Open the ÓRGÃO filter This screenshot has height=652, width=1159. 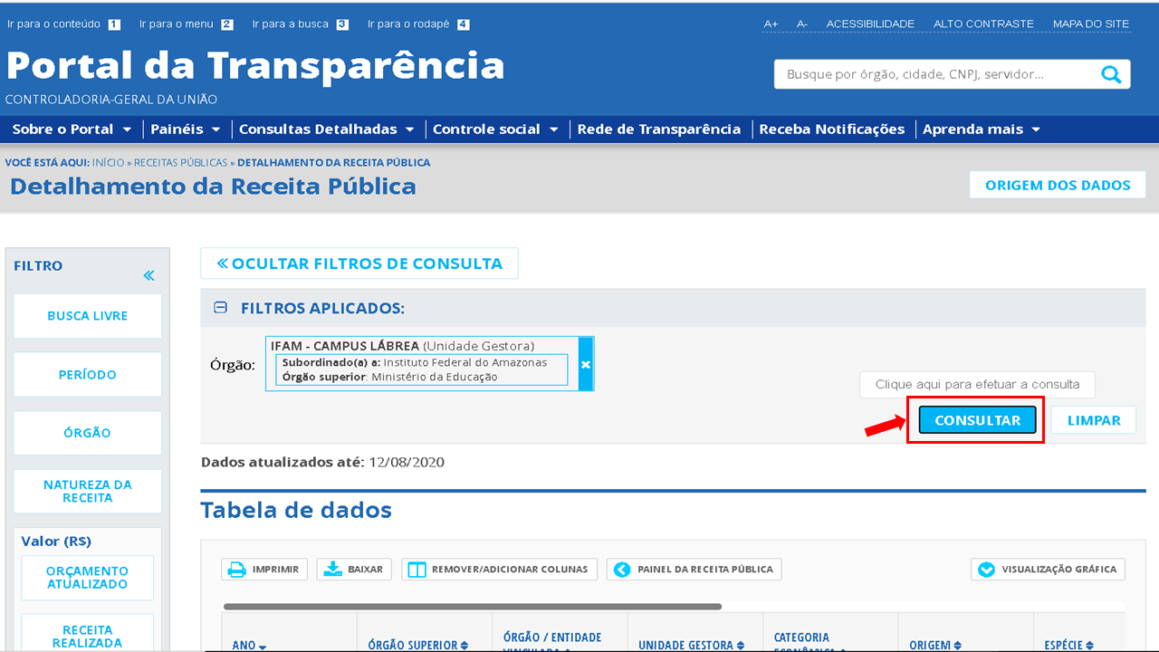tap(88, 433)
